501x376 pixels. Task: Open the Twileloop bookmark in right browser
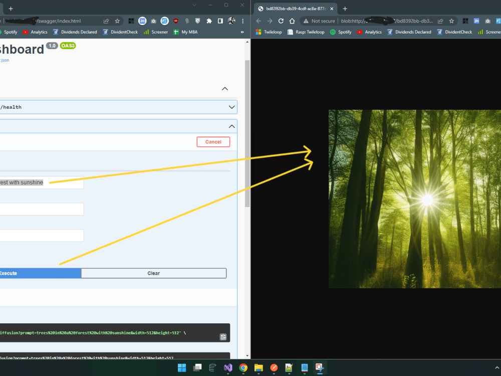click(269, 32)
